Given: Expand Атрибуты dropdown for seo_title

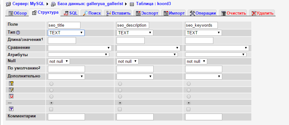Looking at the screenshot, I should (x=79, y=55).
